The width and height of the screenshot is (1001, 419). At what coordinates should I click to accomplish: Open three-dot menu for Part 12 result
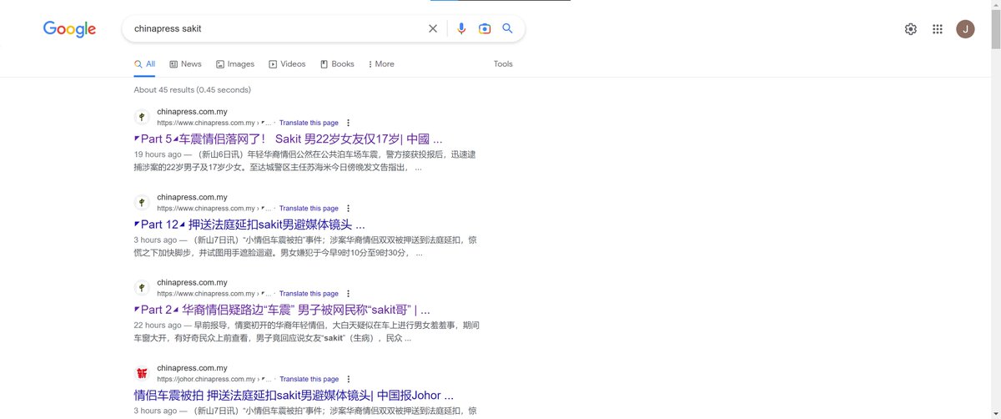pyautogui.click(x=348, y=208)
